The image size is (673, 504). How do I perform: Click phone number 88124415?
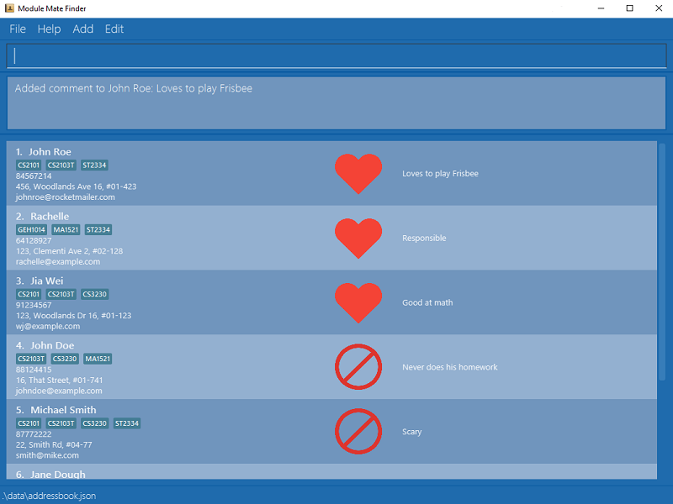(34, 370)
